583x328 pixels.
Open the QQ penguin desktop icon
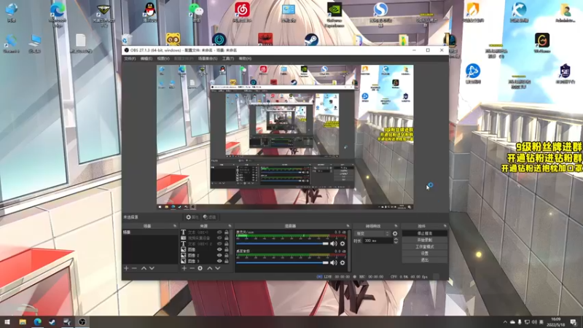click(150, 12)
